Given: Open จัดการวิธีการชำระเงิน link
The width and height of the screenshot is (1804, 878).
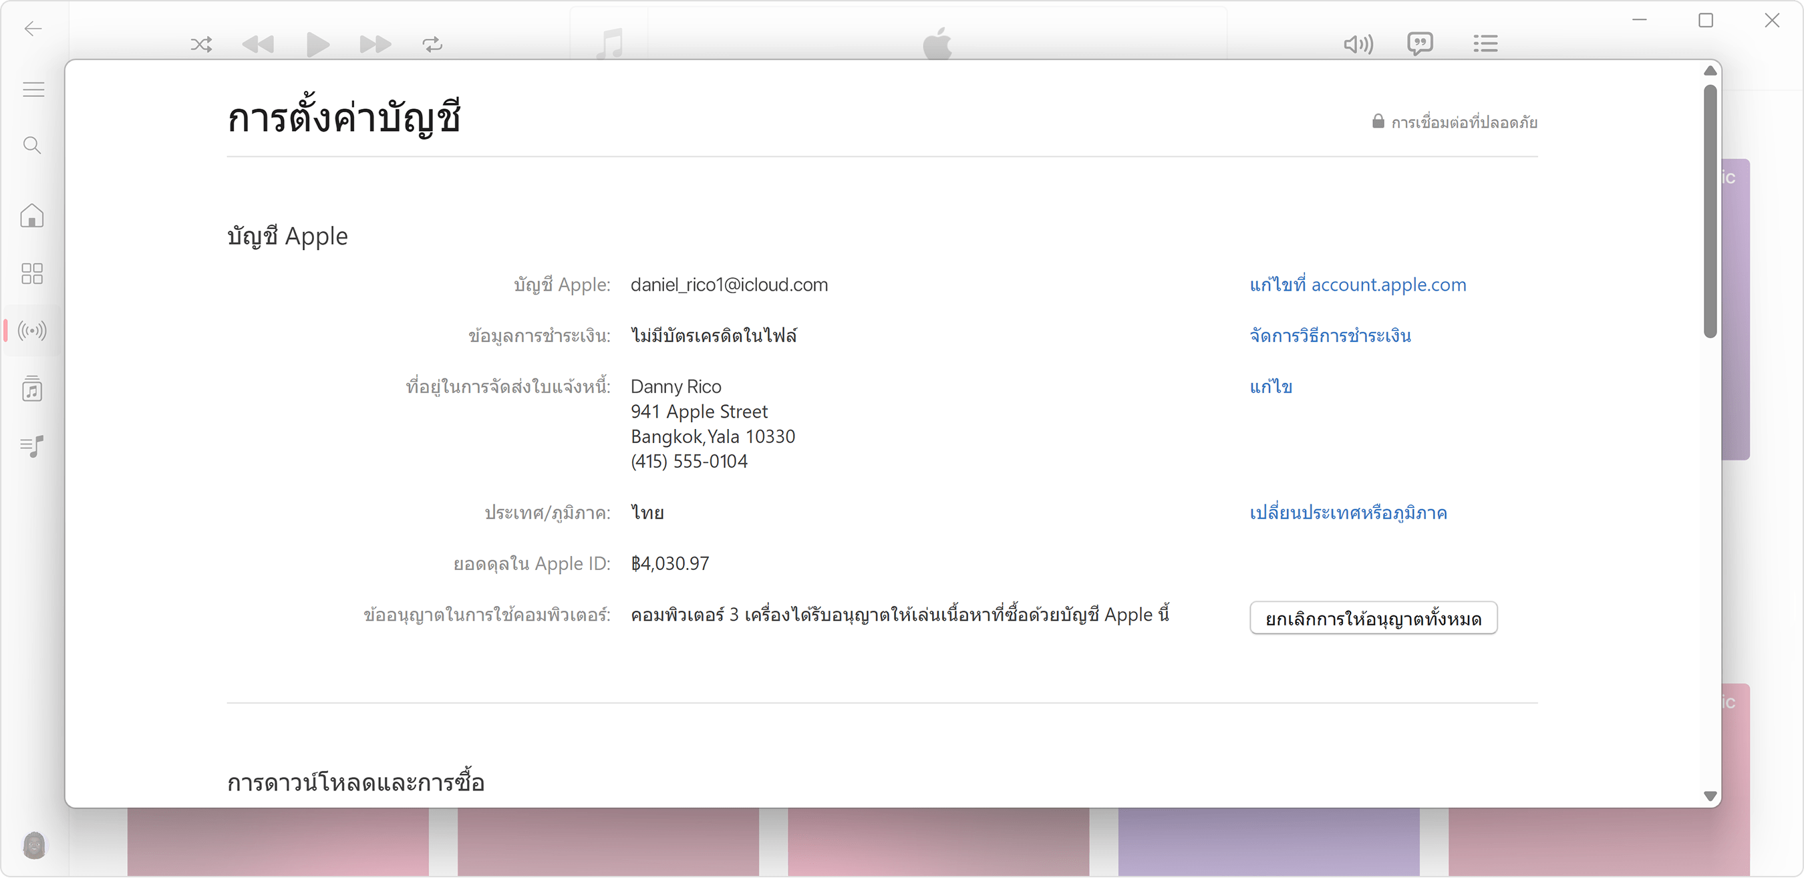Looking at the screenshot, I should point(1330,335).
